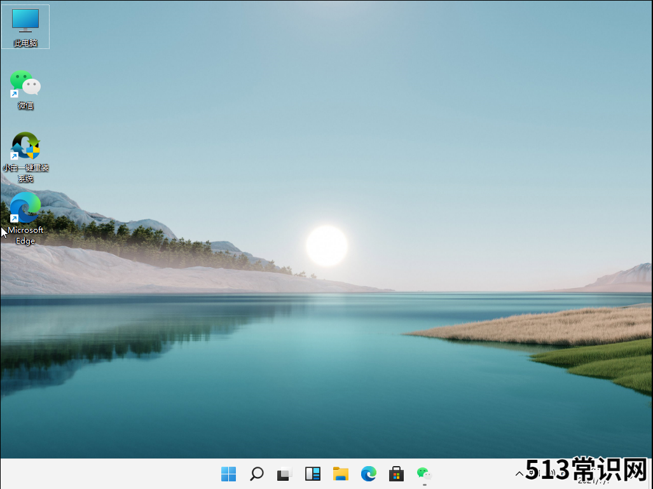Click the 小白一键重装系统 label text

(25, 173)
